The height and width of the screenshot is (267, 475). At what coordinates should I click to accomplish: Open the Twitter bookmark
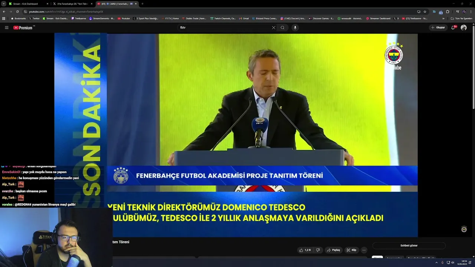pos(34,18)
